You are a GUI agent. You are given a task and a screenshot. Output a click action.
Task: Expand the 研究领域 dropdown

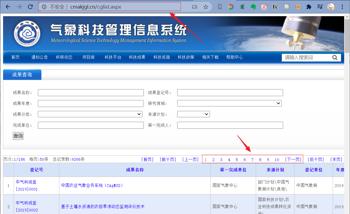point(229,103)
